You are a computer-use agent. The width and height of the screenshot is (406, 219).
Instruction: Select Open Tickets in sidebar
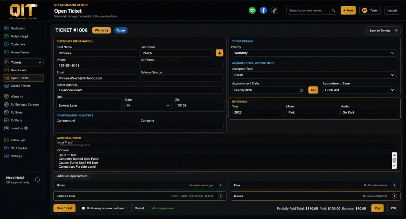tap(23, 78)
